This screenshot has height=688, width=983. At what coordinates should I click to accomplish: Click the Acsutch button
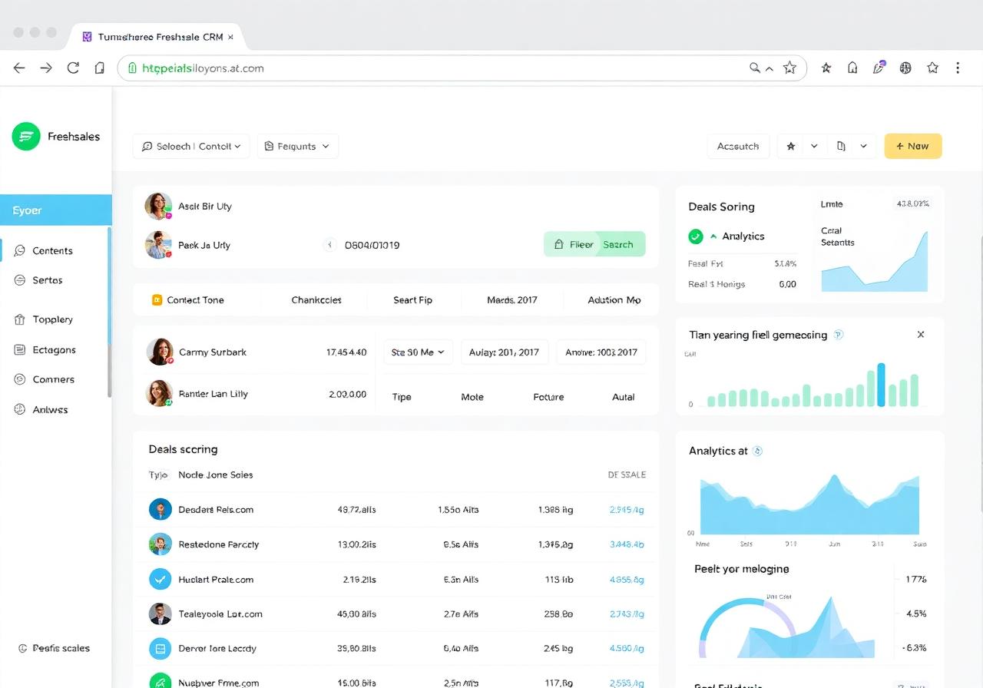click(x=738, y=146)
